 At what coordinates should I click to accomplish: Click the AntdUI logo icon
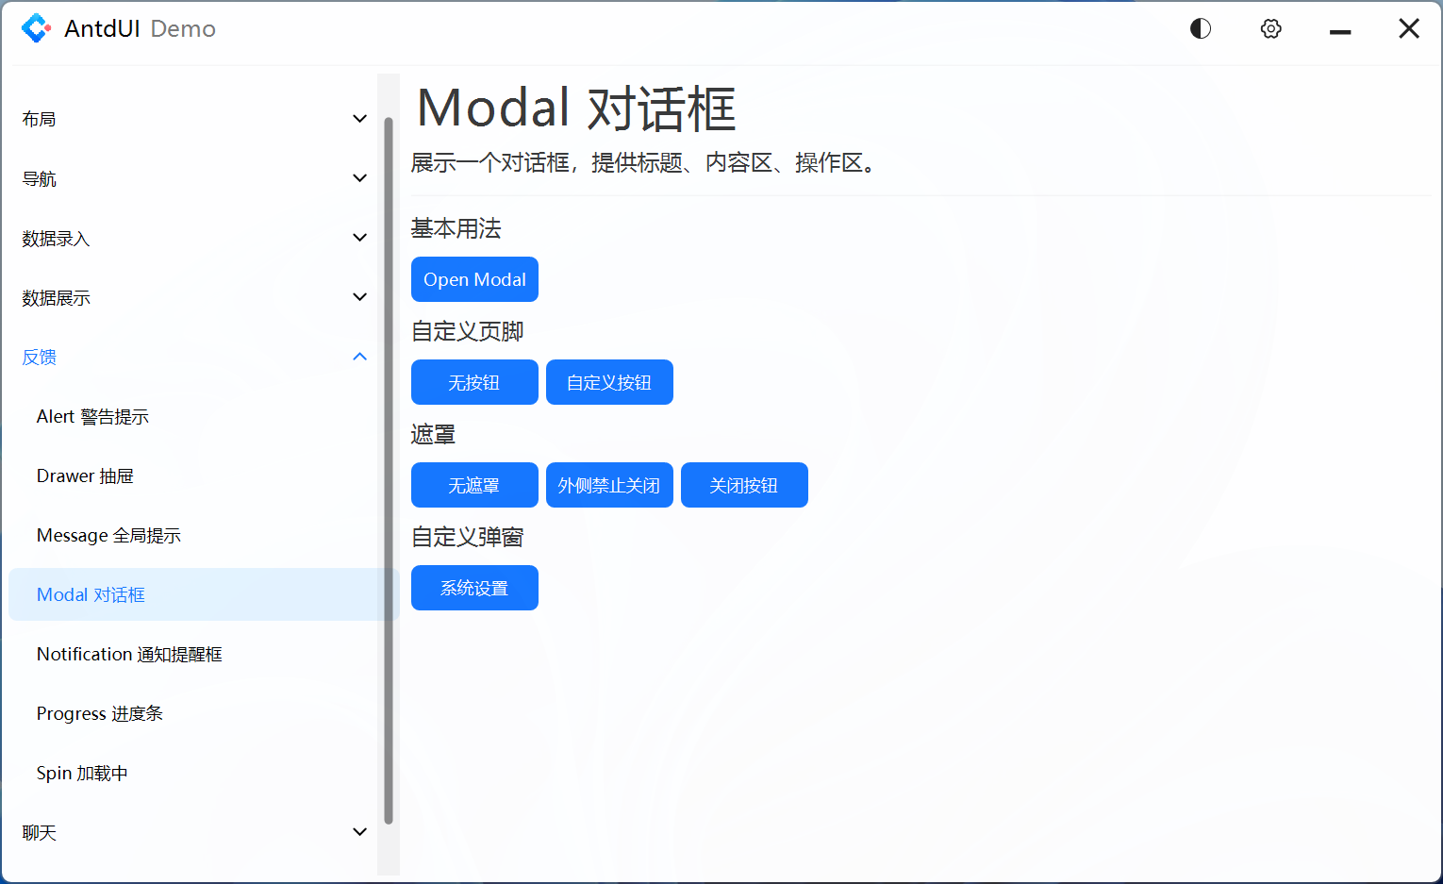(x=37, y=28)
